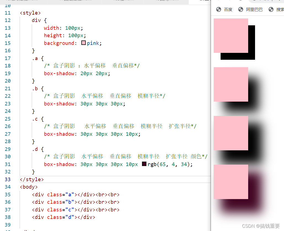Click the <body> tag on line 34

(x=29, y=187)
